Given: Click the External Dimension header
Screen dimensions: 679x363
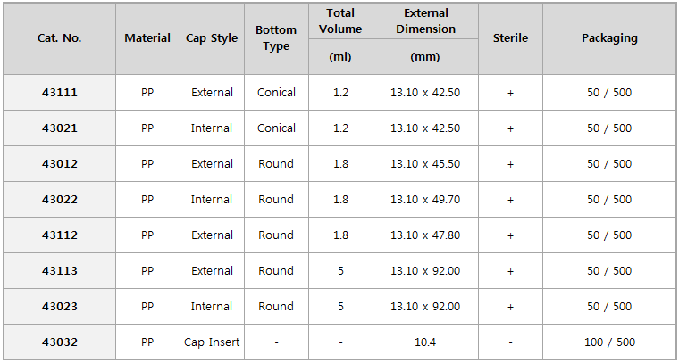Looking at the screenshot, I should (x=425, y=21).
